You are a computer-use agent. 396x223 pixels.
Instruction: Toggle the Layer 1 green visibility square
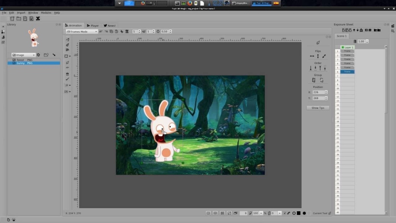343,47
